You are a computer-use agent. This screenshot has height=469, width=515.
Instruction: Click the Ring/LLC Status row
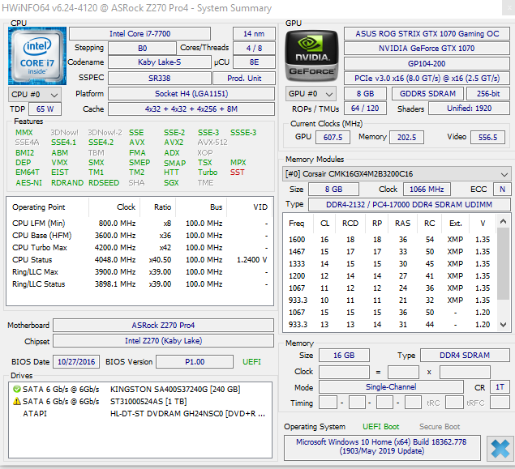(140, 284)
